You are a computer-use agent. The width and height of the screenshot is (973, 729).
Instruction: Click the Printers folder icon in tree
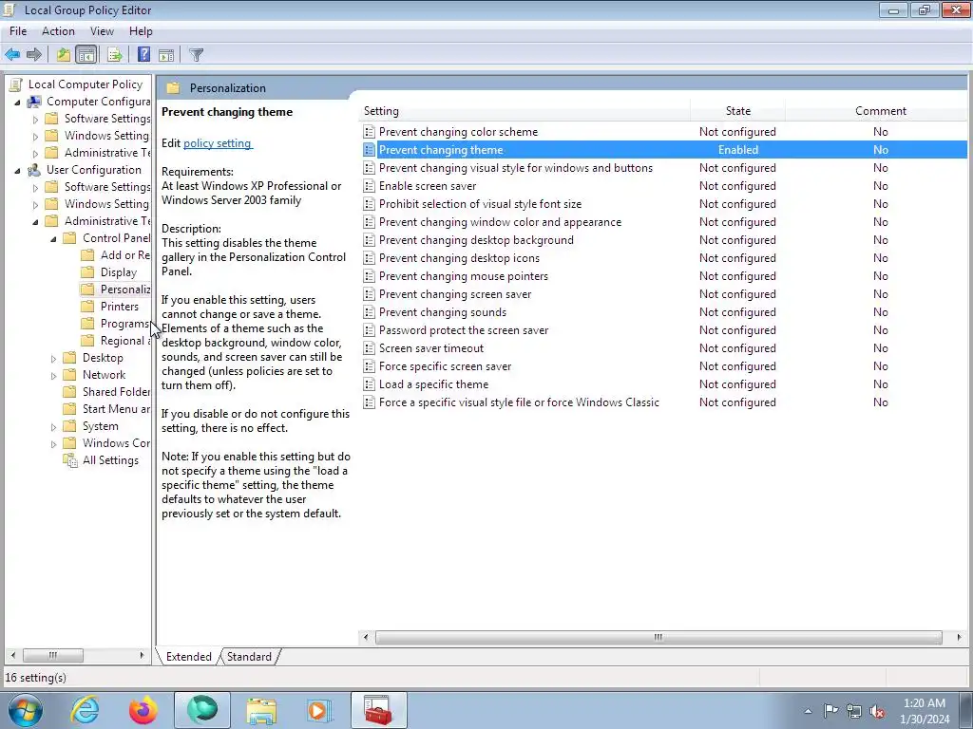point(88,307)
